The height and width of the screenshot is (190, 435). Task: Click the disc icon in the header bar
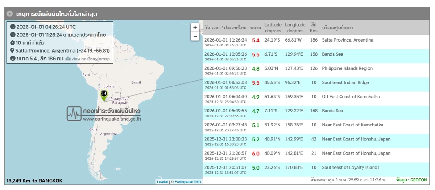coord(10,14)
